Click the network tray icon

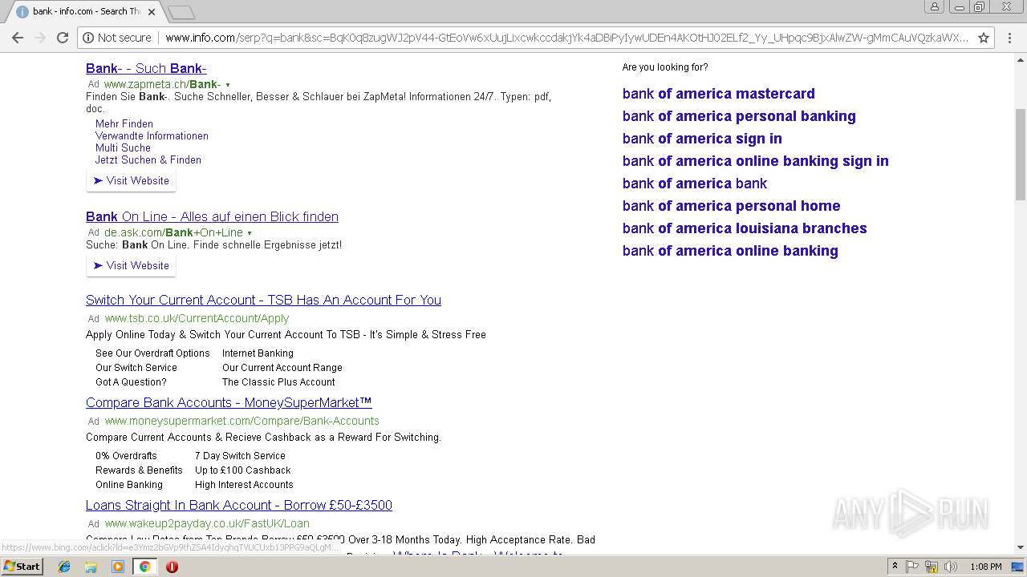(x=932, y=567)
